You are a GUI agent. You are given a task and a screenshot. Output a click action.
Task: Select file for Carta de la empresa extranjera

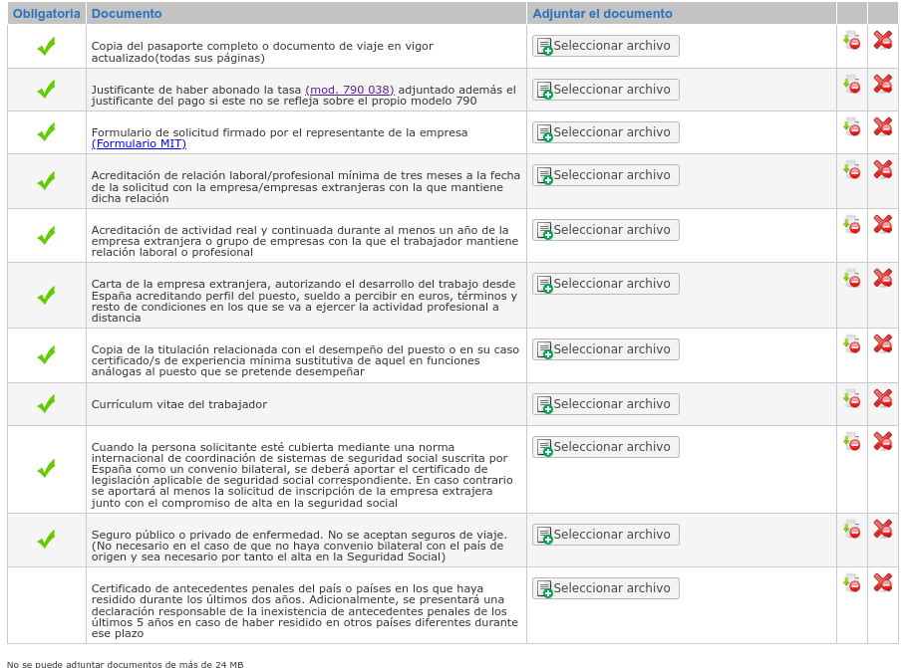[x=606, y=284]
